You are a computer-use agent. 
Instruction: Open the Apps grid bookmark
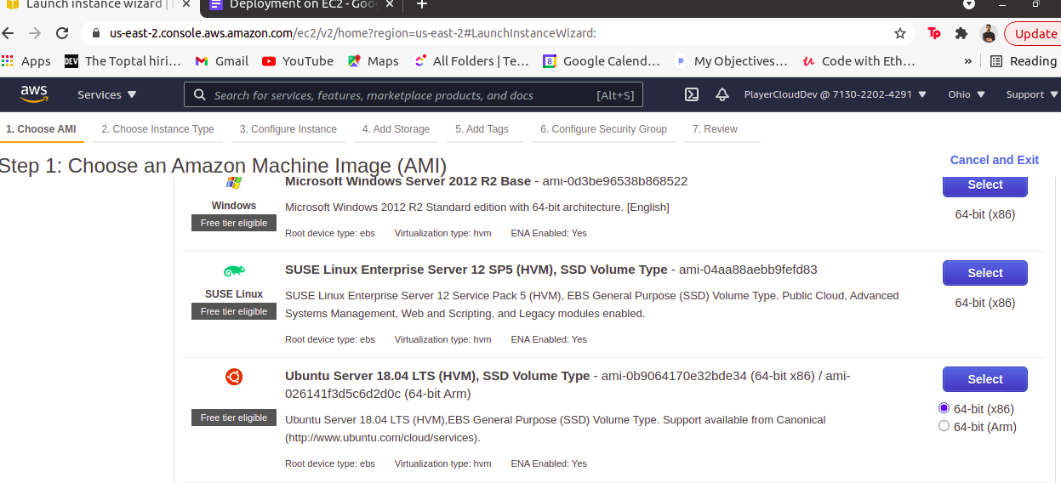click(26, 61)
